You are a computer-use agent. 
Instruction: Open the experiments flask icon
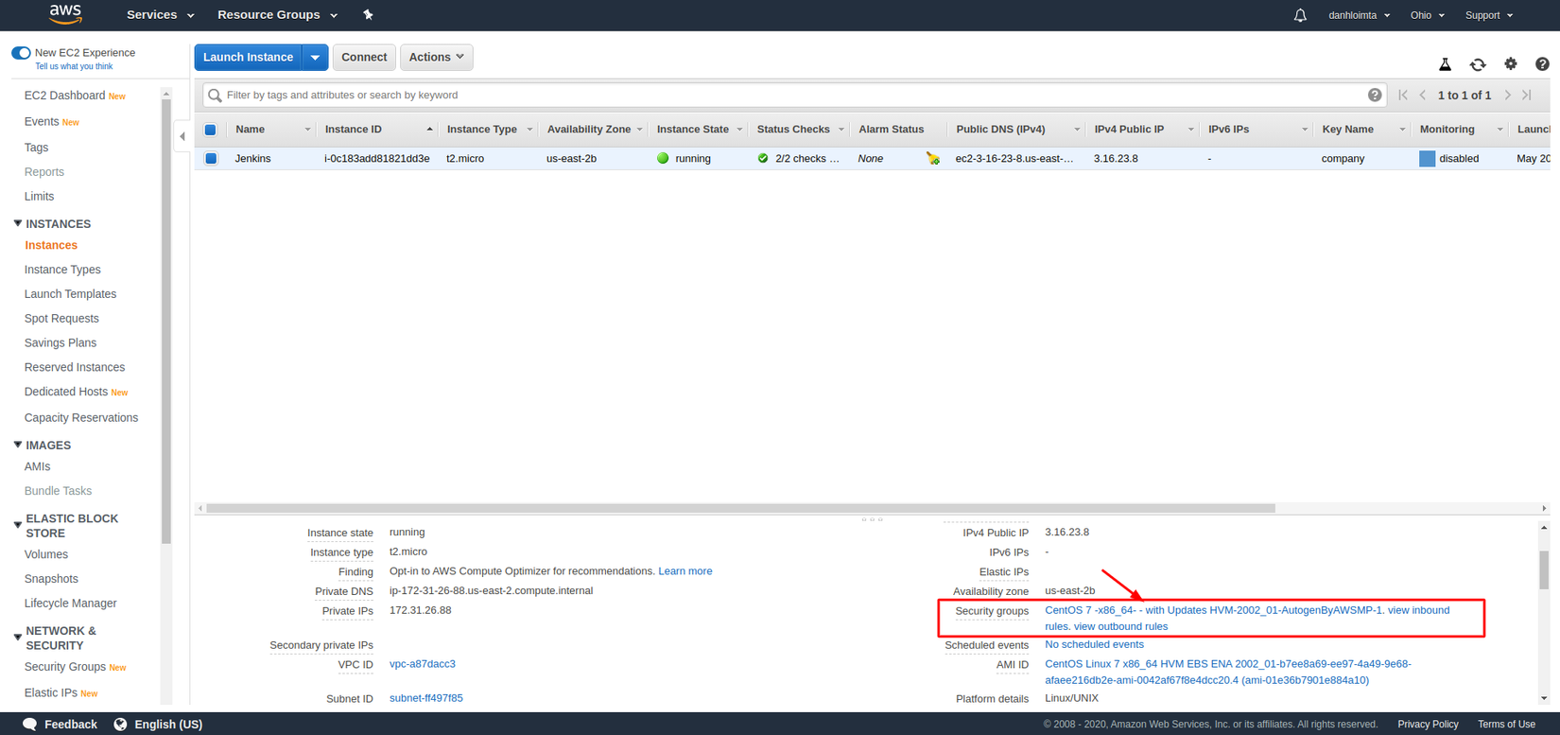tap(1445, 64)
